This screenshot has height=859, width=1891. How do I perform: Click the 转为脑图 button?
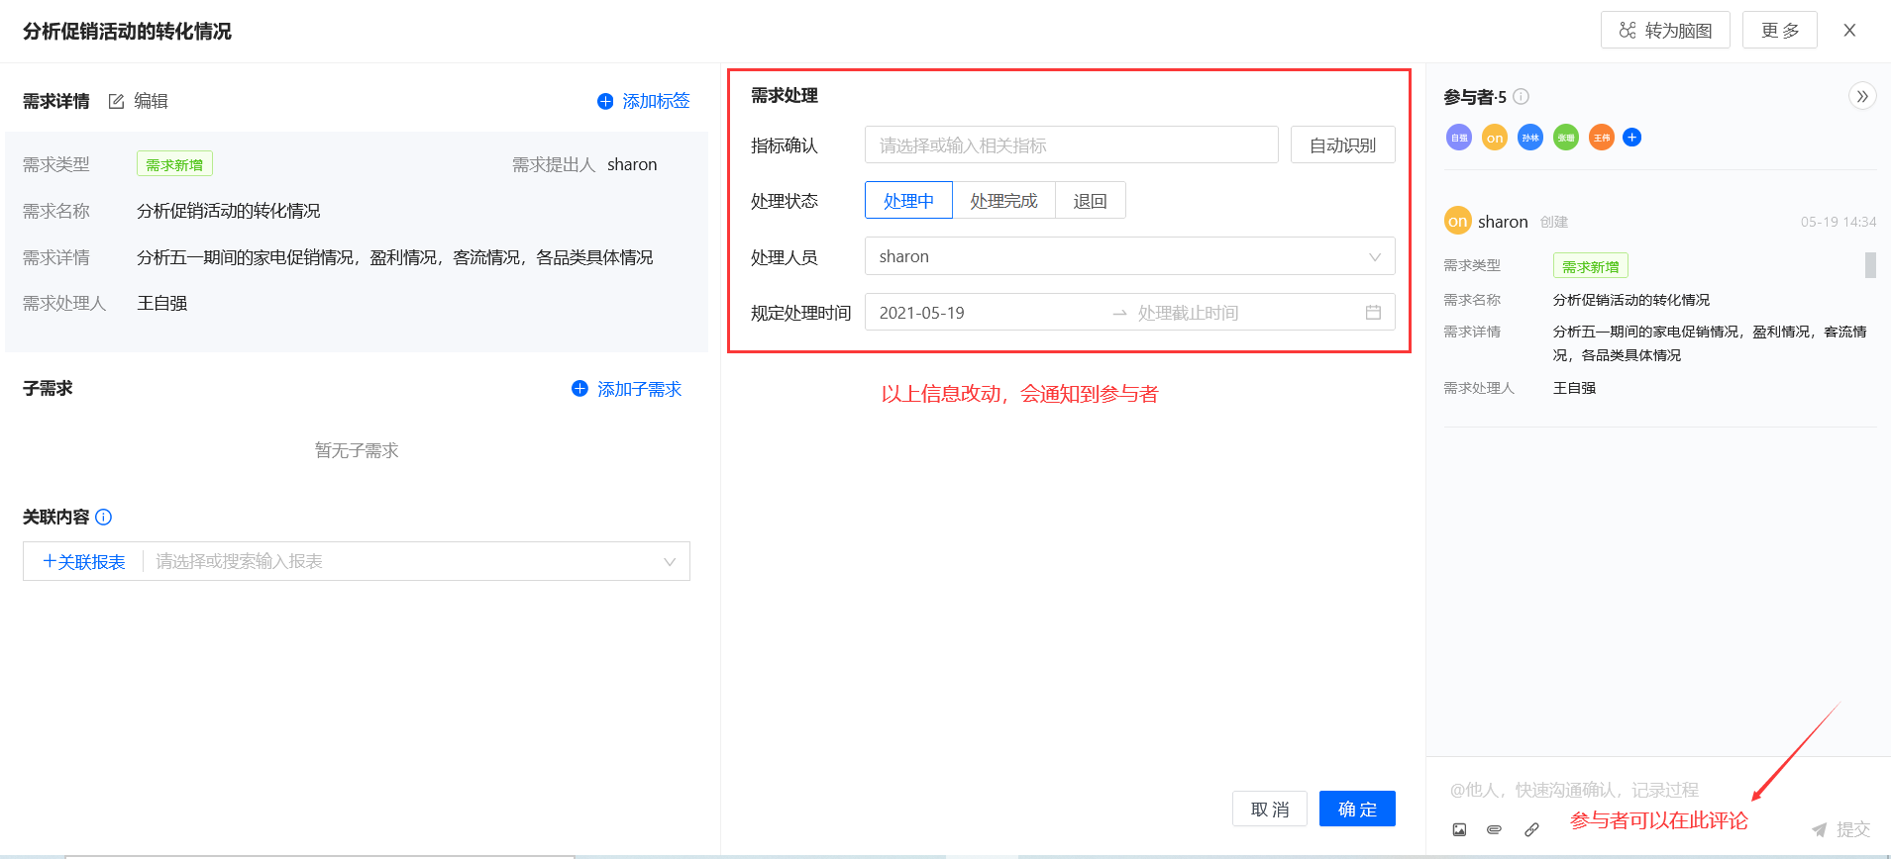pyautogui.click(x=1665, y=30)
